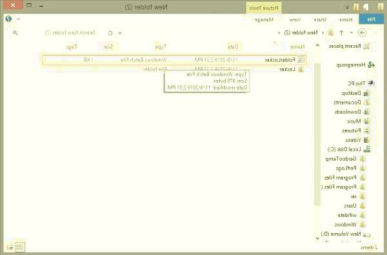Sort by the Type column header

(161, 46)
